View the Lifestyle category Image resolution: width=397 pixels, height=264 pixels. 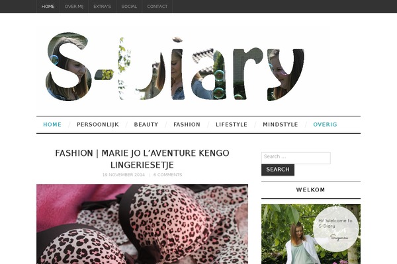click(232, 125)
